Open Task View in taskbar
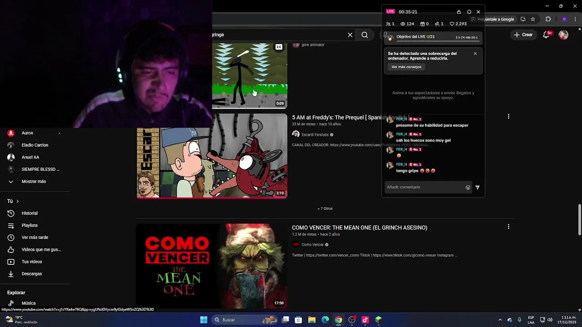The height and width of the screenshot is (327, 582). point(286,320)
